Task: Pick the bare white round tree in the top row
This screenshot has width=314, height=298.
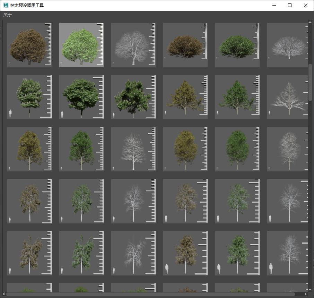Action: point(133,45)
